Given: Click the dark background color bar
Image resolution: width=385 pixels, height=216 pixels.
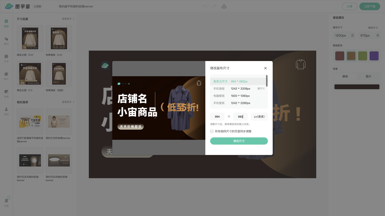Looking at the screenshot, I should tap(357, 87).
